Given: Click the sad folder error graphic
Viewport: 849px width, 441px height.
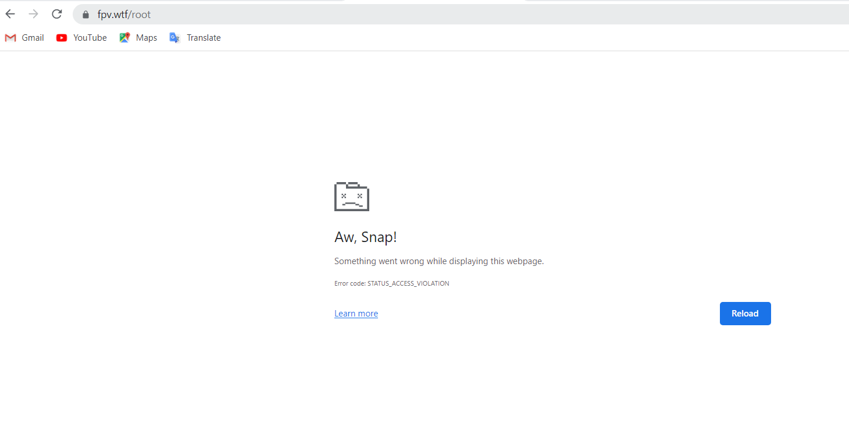Looking at the screenshot, I should pyautogui.click(x=351, y=196).
